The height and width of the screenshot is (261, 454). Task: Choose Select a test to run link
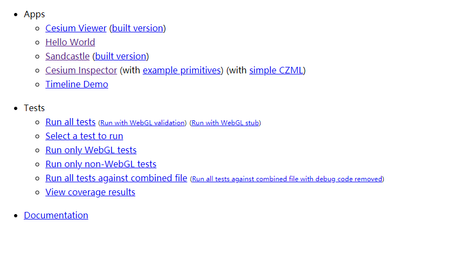[84, 136]
